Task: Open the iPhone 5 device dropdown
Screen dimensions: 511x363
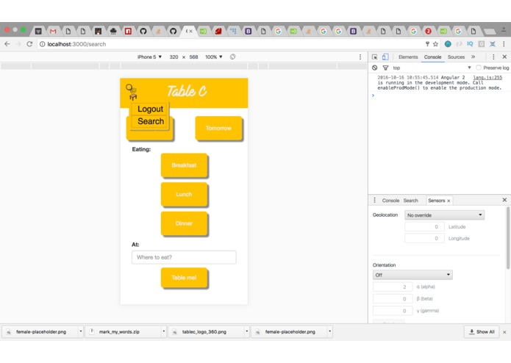Action: tap(149, 57)
